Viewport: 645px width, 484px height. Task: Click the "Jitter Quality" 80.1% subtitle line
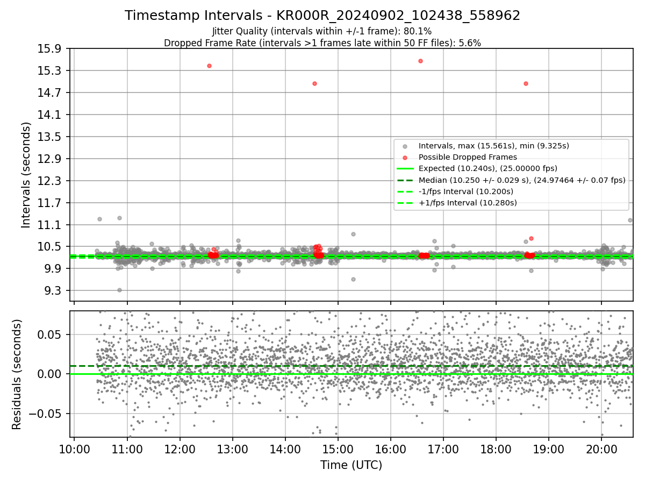(322, 32)
